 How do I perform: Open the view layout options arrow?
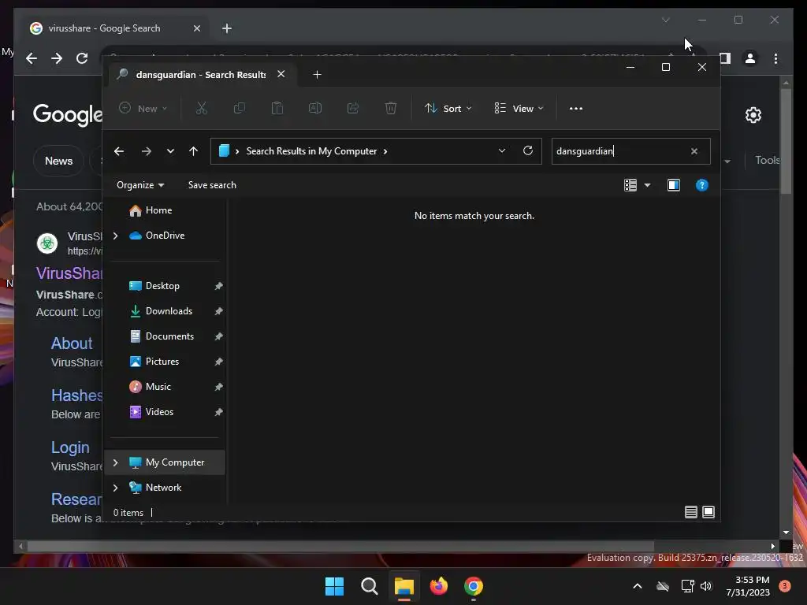[648, 185]
